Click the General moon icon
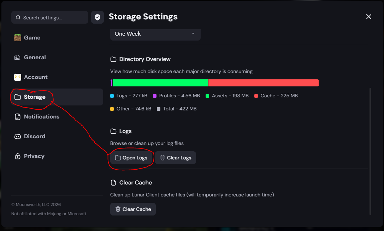Screen dimensions: 384x231 18,57
